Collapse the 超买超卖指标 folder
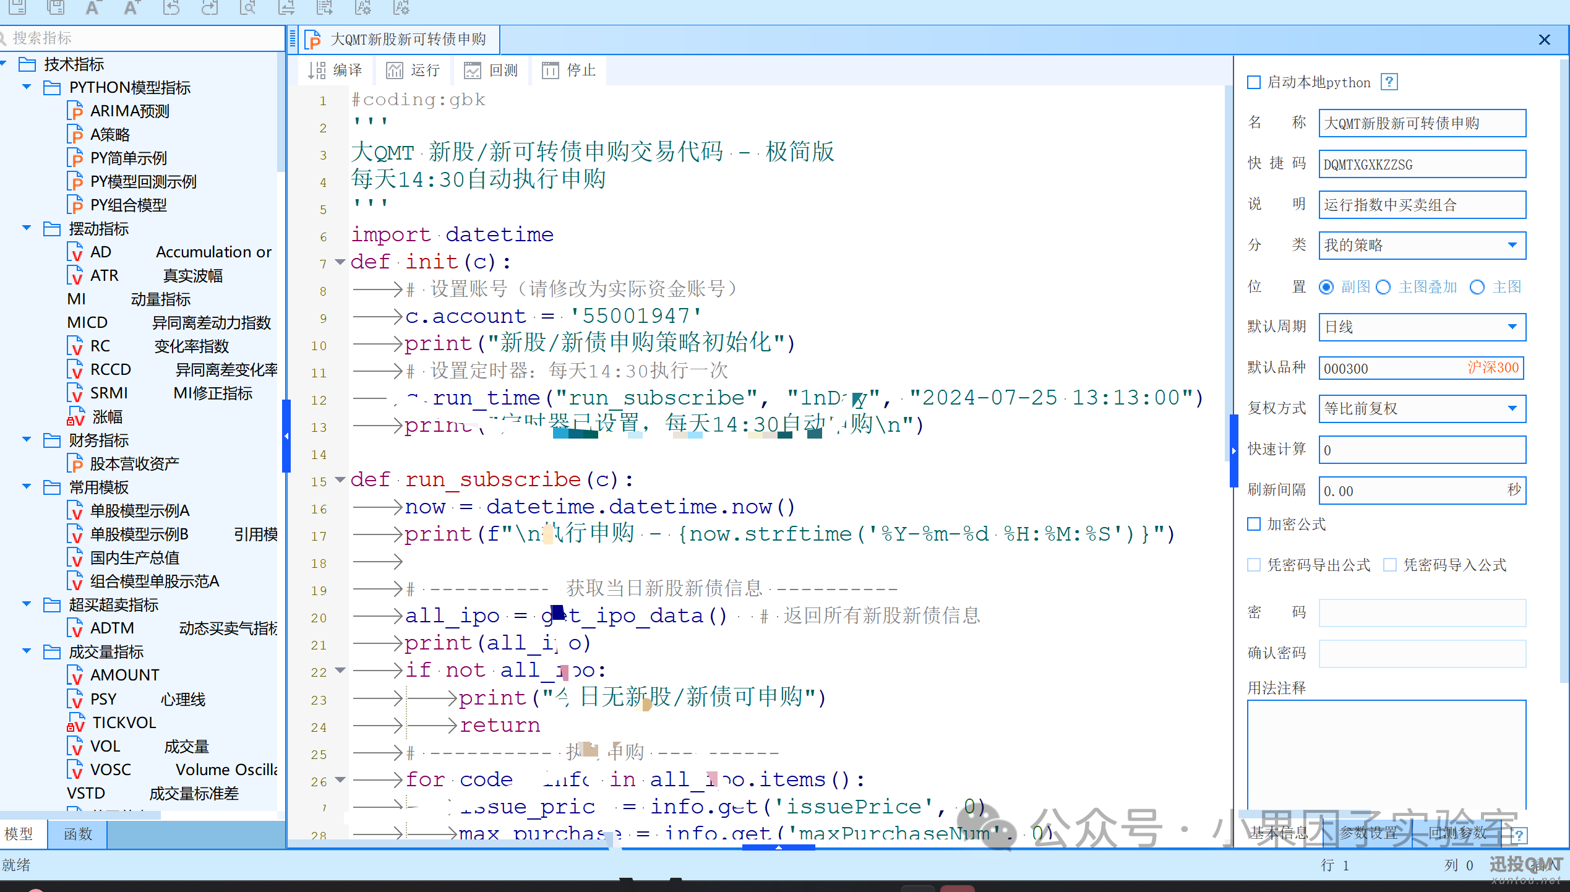This screenshot has width=1570, height=892. coord(27,604)
